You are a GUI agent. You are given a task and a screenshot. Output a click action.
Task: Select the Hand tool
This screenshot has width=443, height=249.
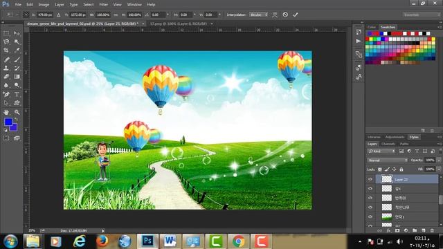[6, 112]
